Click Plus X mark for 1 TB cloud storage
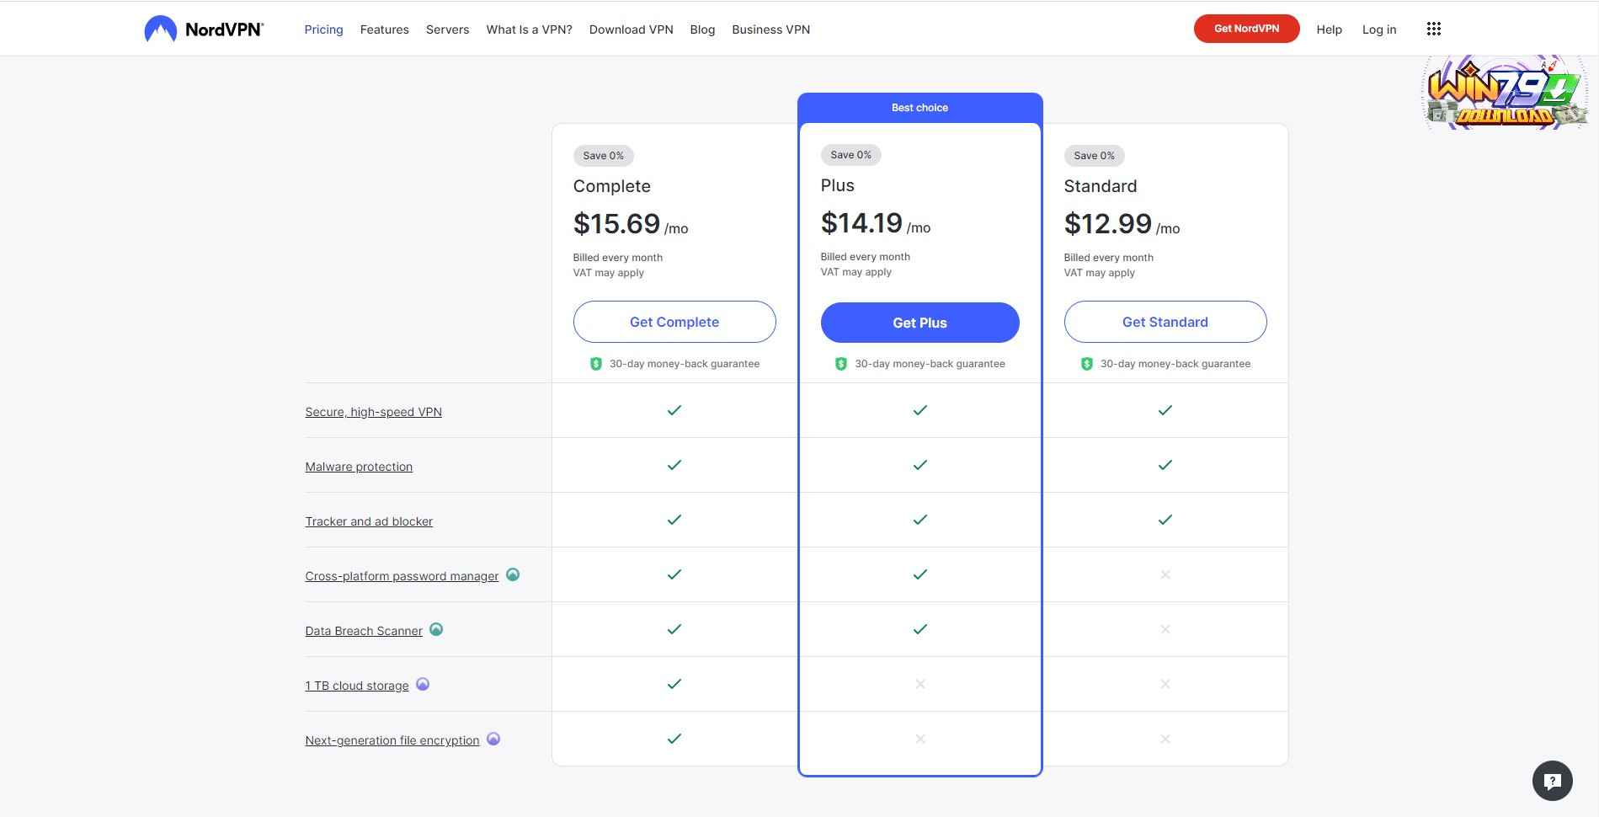 [x=920, y=684]
